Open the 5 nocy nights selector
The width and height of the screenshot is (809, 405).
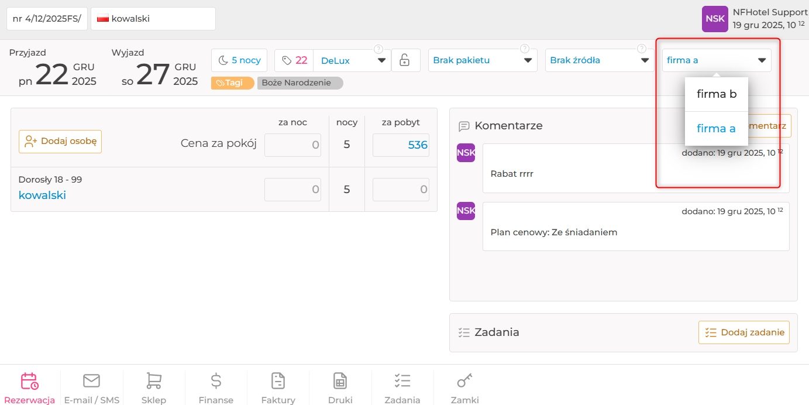coord(239,60)
